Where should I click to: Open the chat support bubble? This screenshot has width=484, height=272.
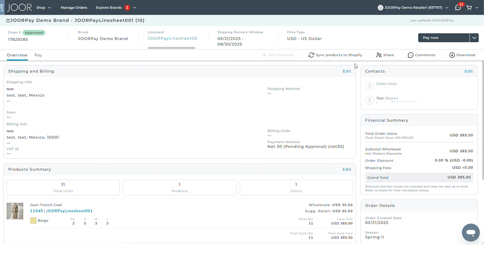coord(471,232)
